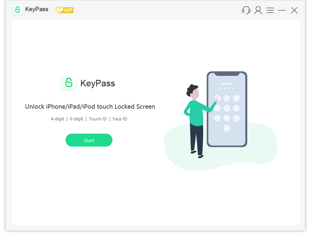Image resolution: width=311 pixels, height=237 pixels.
Task: Click the Touch ID label
Action: pos(98,119)
